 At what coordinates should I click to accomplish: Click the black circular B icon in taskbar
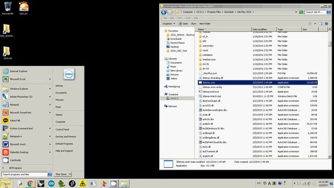[72, 183]
